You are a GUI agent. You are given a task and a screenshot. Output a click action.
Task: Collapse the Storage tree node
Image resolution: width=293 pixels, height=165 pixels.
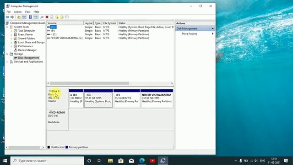(7, 54)
